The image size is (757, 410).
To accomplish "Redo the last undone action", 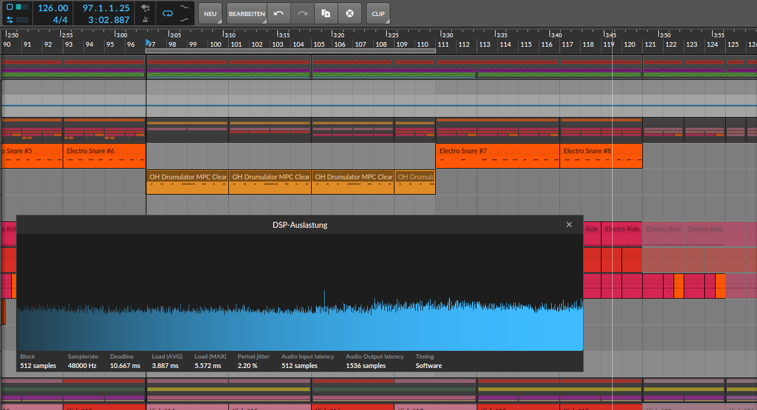I will (302, 13).
